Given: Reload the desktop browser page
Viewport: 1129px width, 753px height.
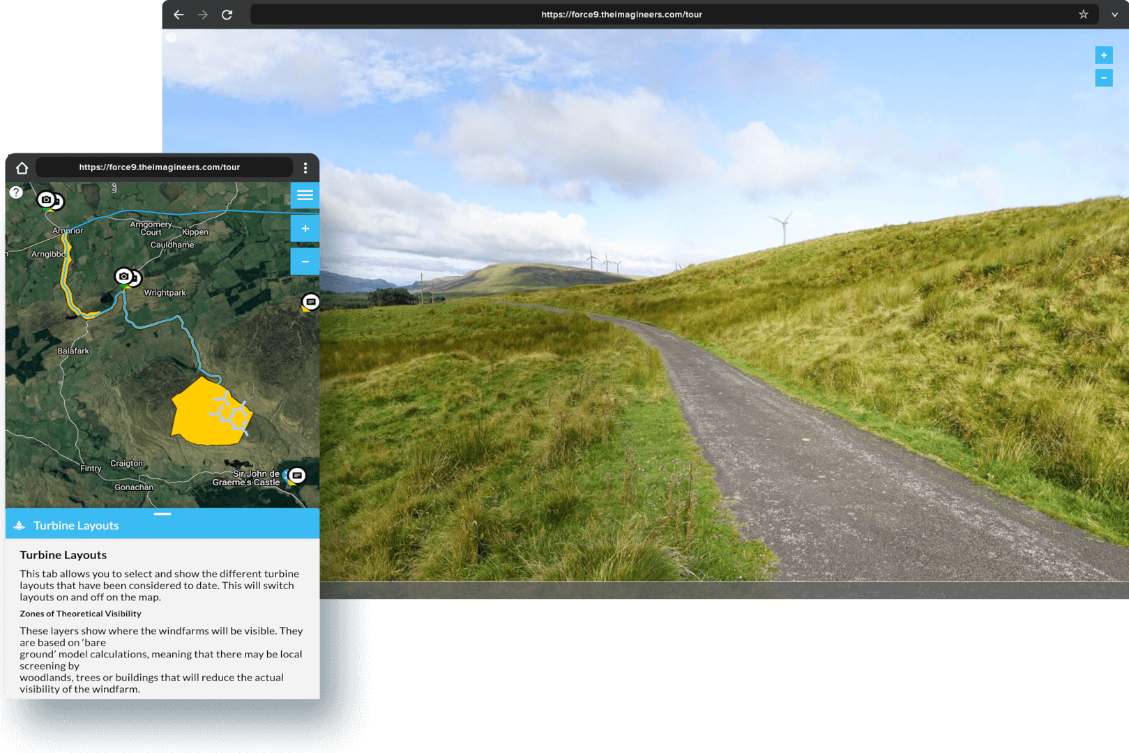Looking at the screenshot, I should (227, 15).
